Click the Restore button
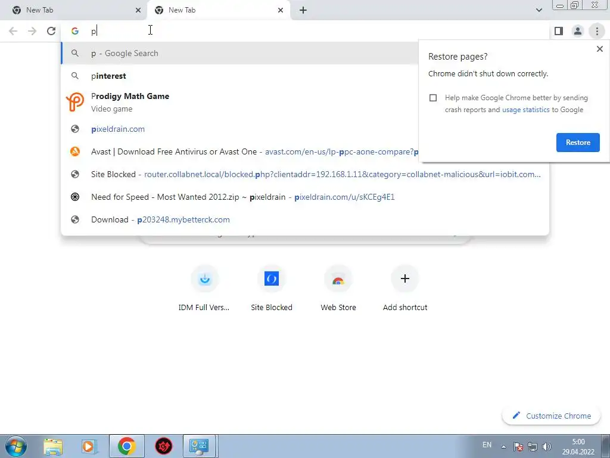The width and height of the screenshot is (610, 458). [x=578, y=143]
